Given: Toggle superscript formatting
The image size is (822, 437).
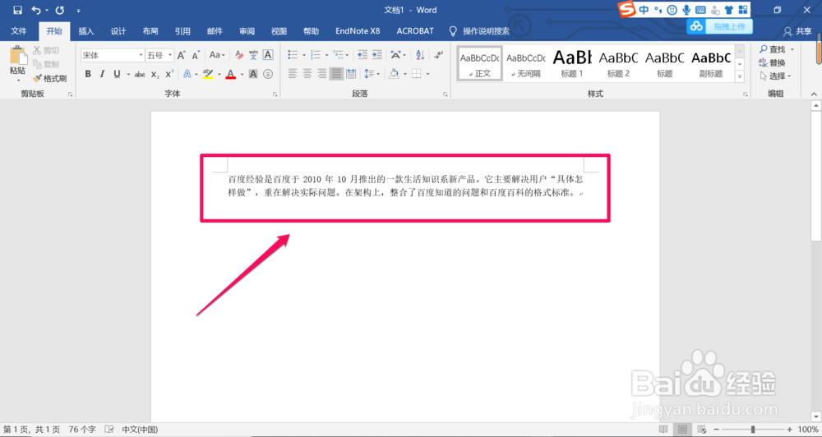Looking at the screenshot, I should (x=169, y=74).
